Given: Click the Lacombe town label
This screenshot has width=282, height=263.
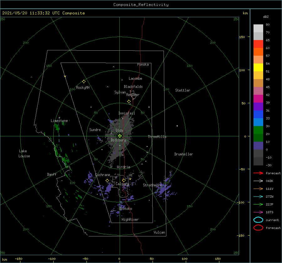Looking at the screenshot, I should point(135,78).
